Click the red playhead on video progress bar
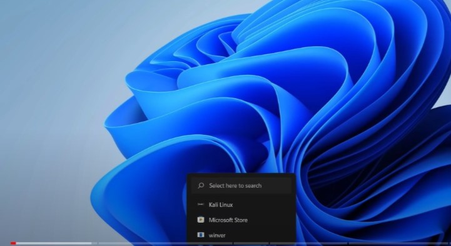451x246 pixels. click(x=13, y=244)
